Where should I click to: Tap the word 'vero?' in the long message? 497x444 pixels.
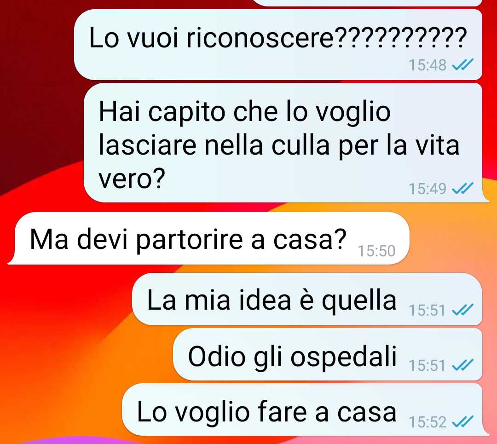[132, 179]
